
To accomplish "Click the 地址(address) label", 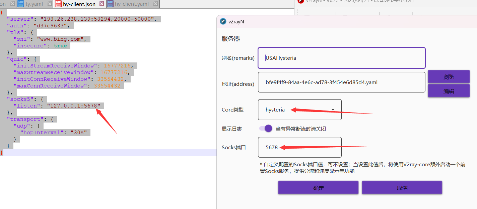I will [238, 84].
